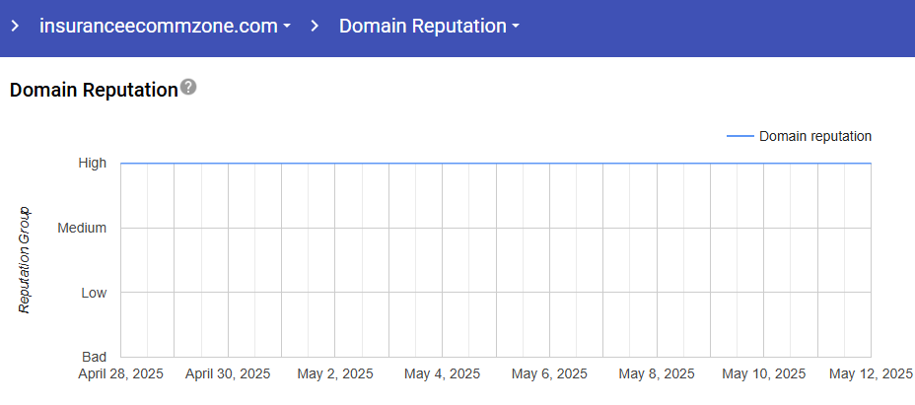
Task: Click the April 28, 2025 date label
Action: coord(121,374)
